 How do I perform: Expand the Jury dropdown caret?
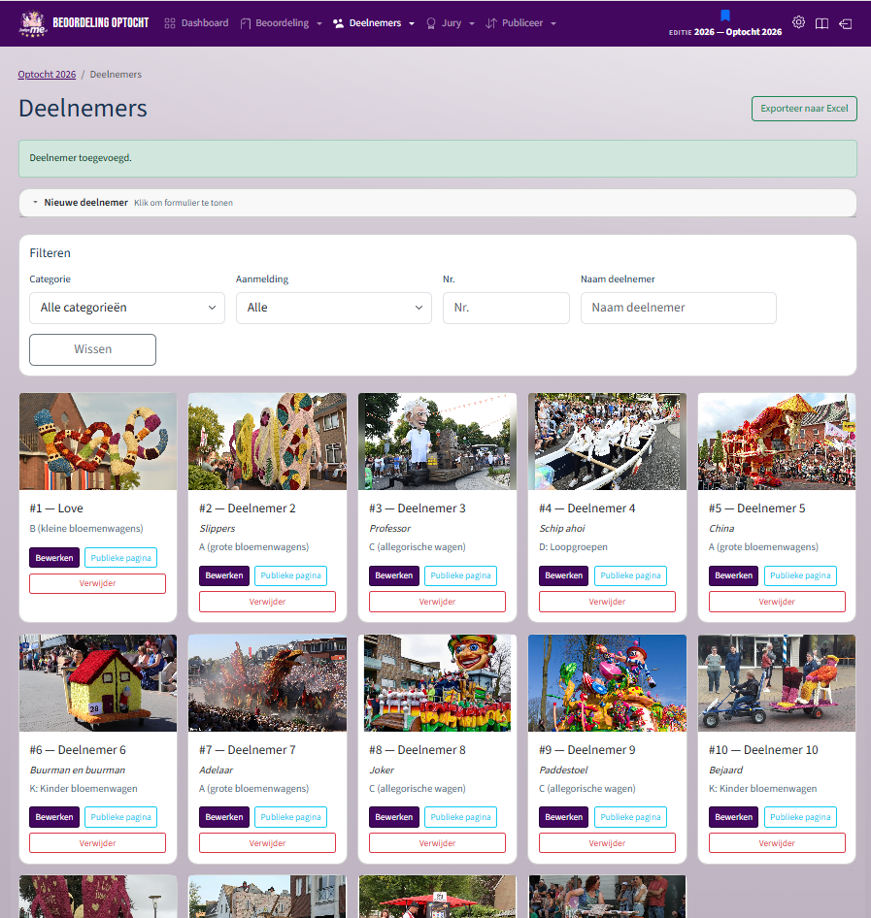(472, 24)
